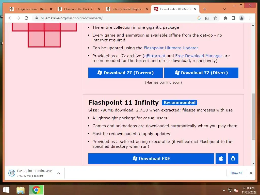The height and width of the screenshot is (195, 260).
Task: Click the network tray icon
Action: click(230, 190)
